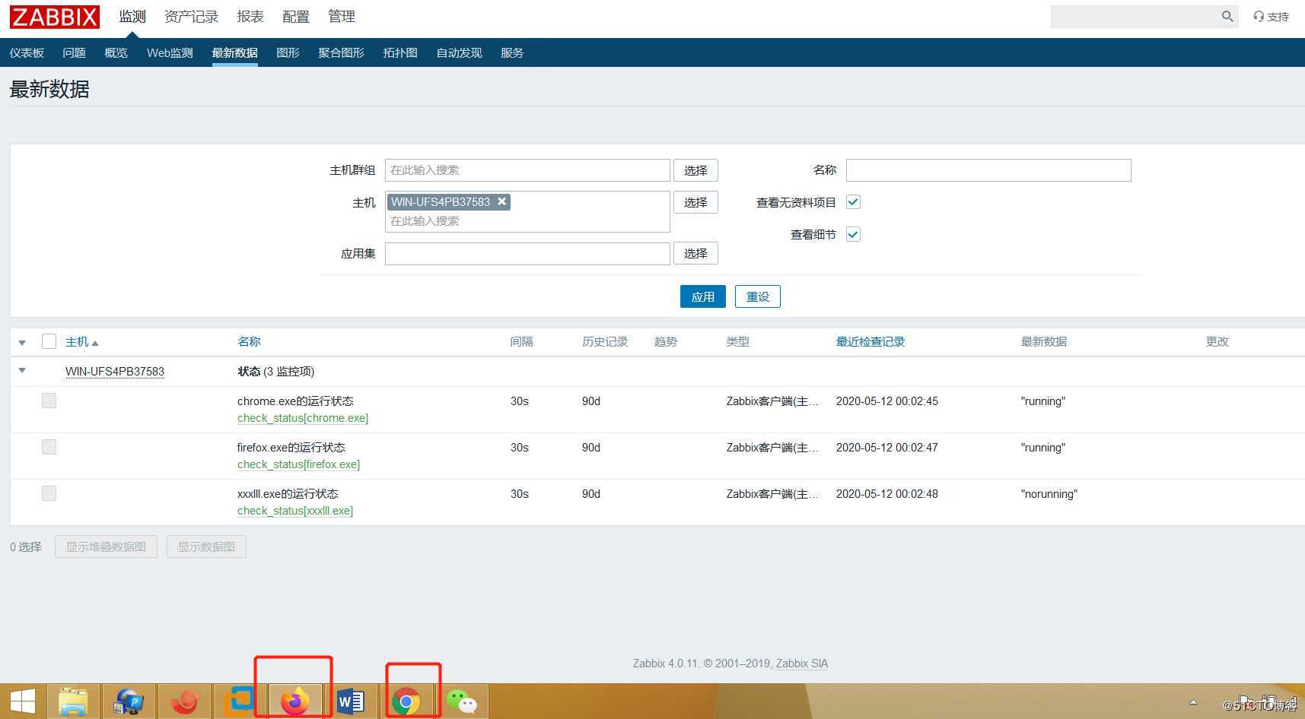Collapse all groups via header triangle
This screenshot has height=719, width=1305.
tap(22, 343)
